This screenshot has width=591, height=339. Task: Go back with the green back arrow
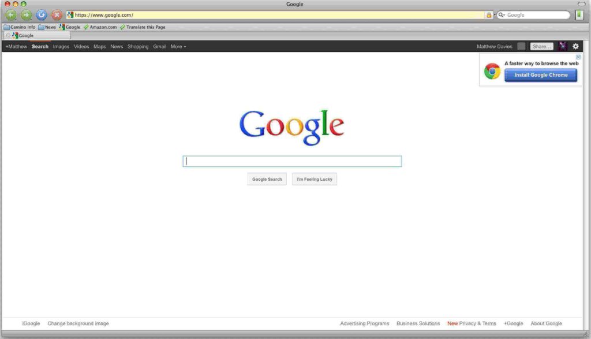11,15
